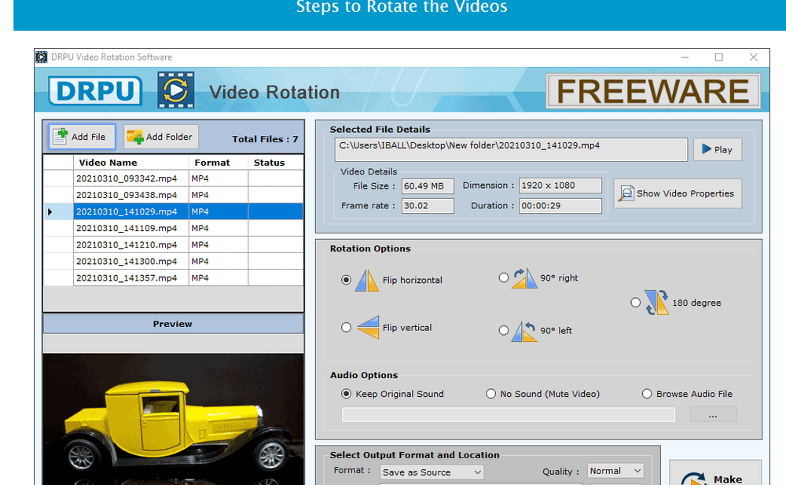The image size is (786, 485).
Task: Click the 180 degree rotation icon
Action: click(x=656, y=303)
